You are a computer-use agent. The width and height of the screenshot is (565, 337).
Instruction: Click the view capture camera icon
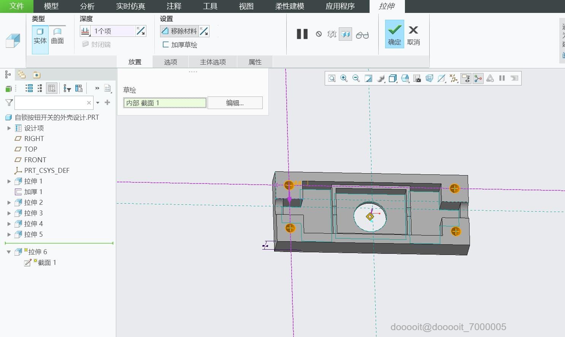click(x=417, y=78)
